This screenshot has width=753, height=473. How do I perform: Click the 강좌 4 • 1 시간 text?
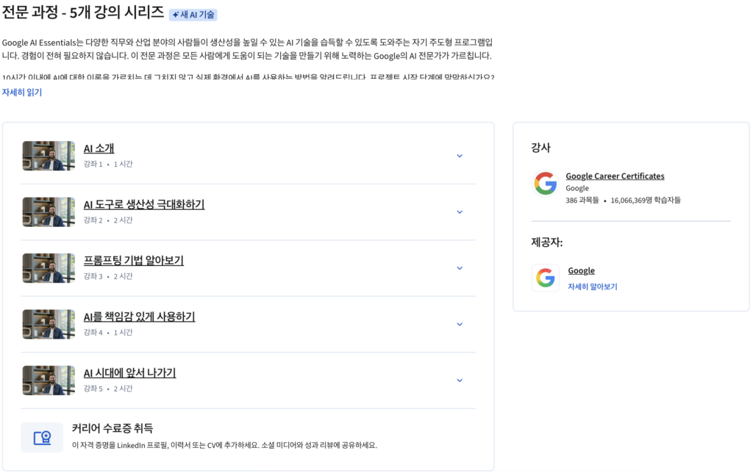[108, 333]
